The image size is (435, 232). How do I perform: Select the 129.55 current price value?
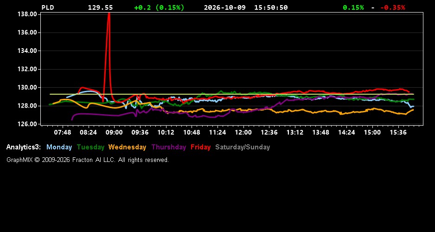point(101,8)
